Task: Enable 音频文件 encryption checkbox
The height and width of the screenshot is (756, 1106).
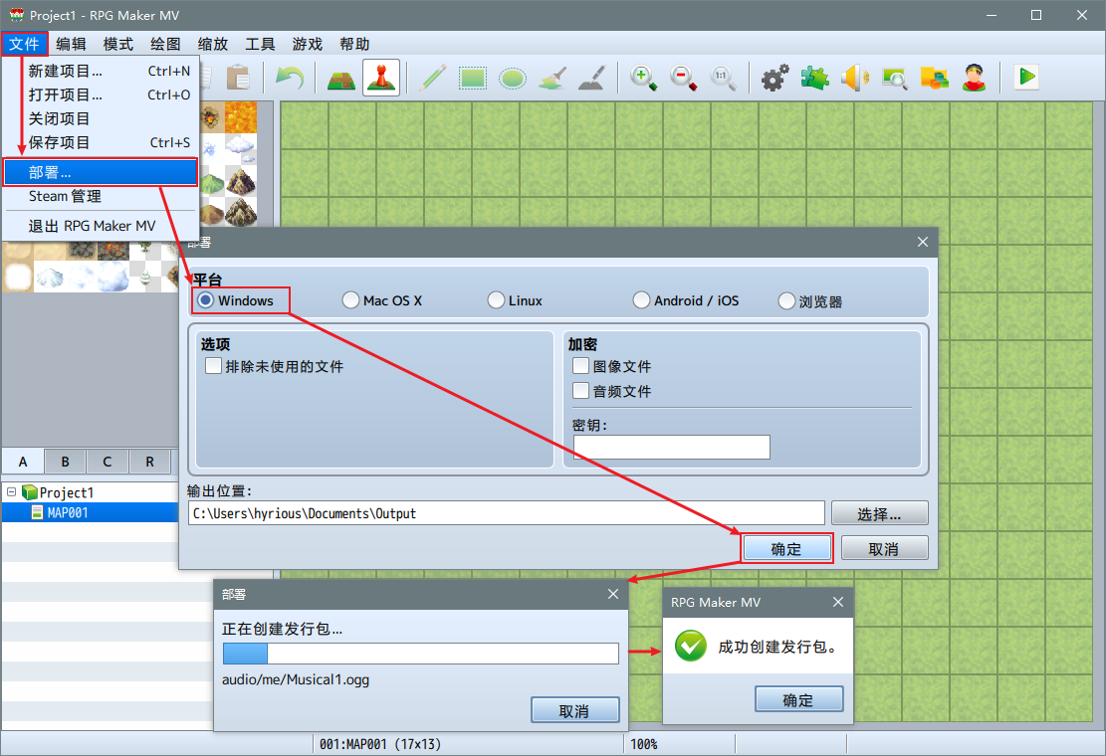Action: click(x=580, y=390)
